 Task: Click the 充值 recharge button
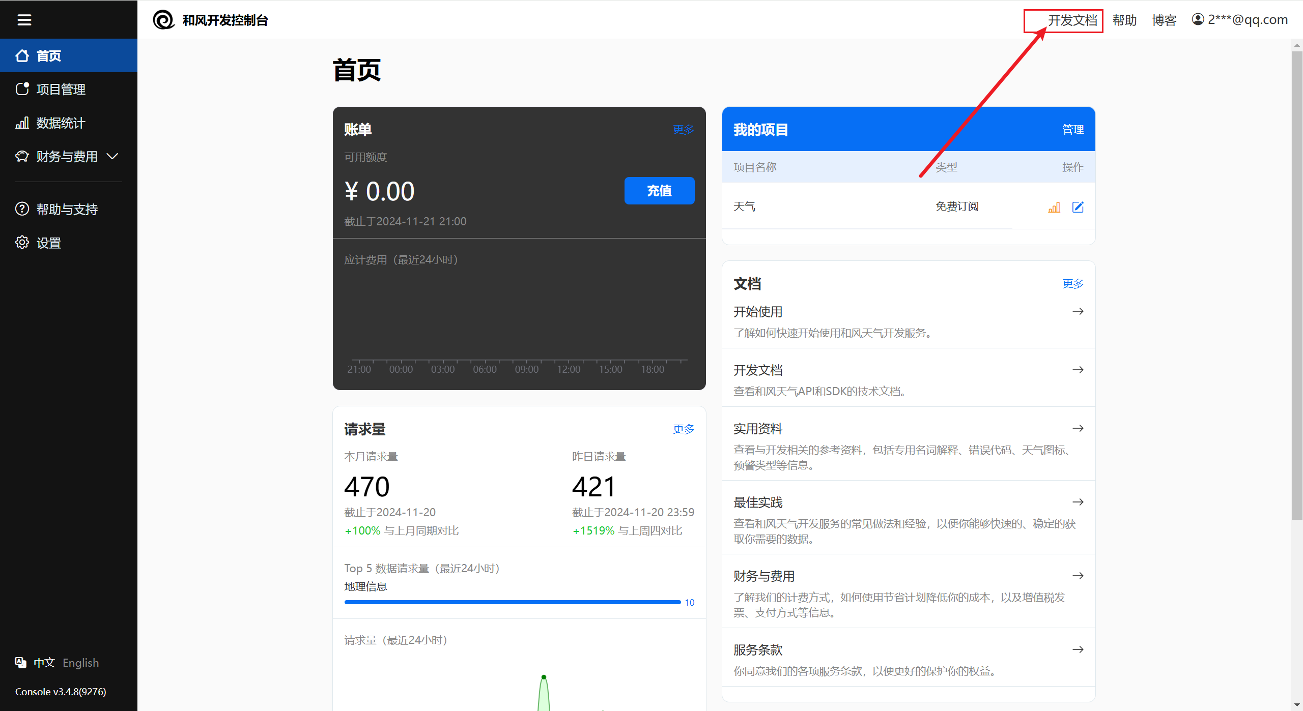[659, 191]
